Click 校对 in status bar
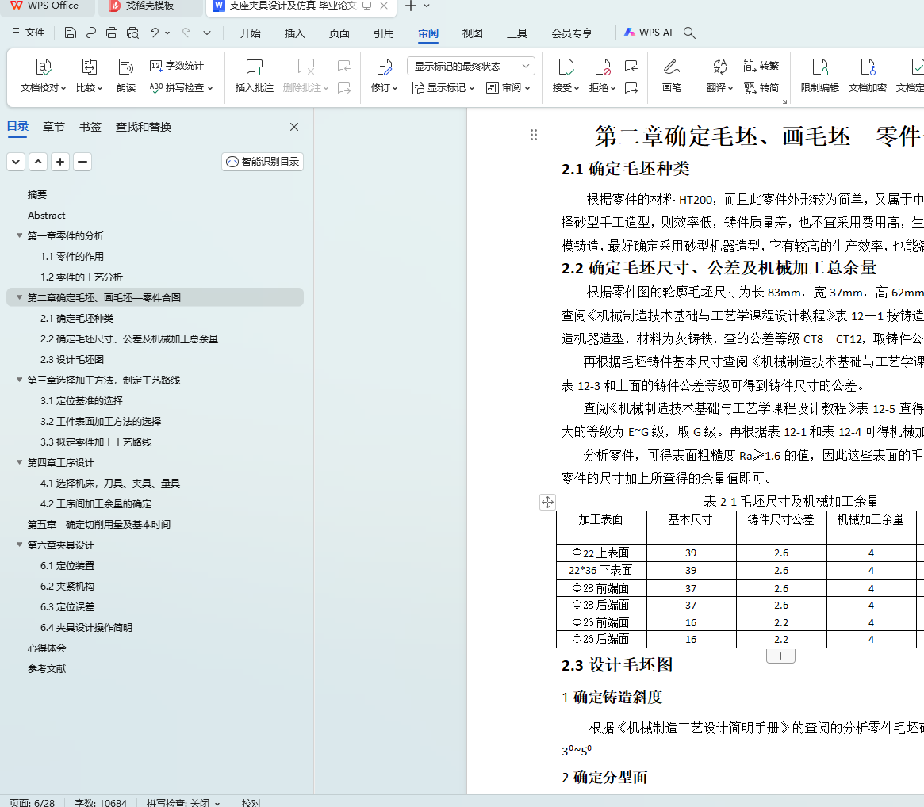Image resolution: width=924 pixels, height=807 pixels. pos(251,802)
